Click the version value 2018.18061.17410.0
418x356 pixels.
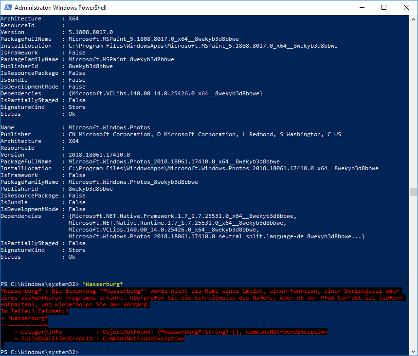click(x=99, y=155)
